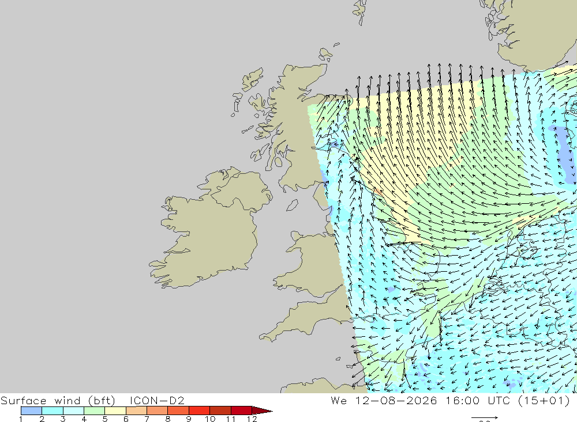Click the wind arrow scale reference at bottom right
Viewport: 577px width, 422px height.
(485, 419)
